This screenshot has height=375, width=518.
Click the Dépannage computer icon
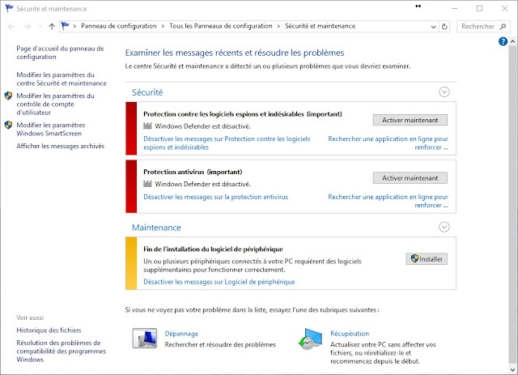[145, 338]
